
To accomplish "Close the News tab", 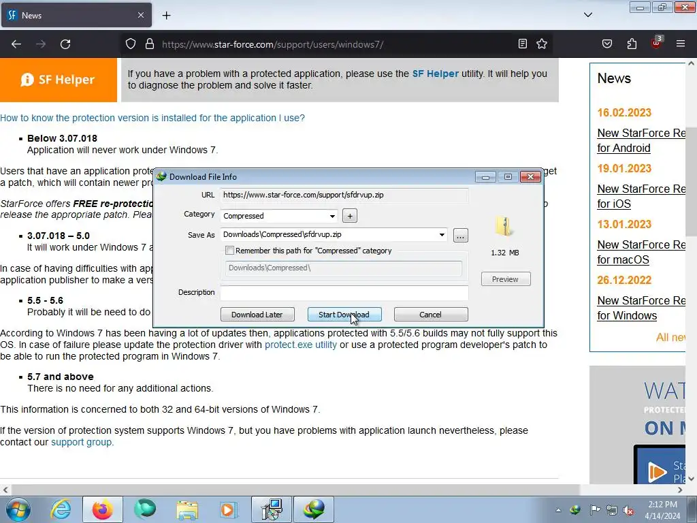I will [x=140, y=15].
